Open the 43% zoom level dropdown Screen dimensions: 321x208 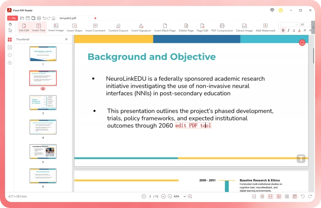[180, 197]
